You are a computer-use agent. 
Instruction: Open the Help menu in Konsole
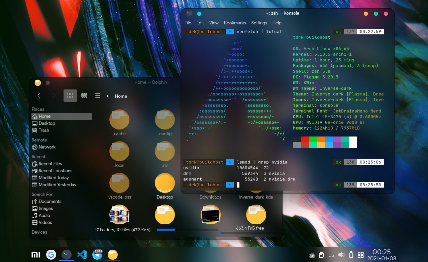click(x=277, y=23)
